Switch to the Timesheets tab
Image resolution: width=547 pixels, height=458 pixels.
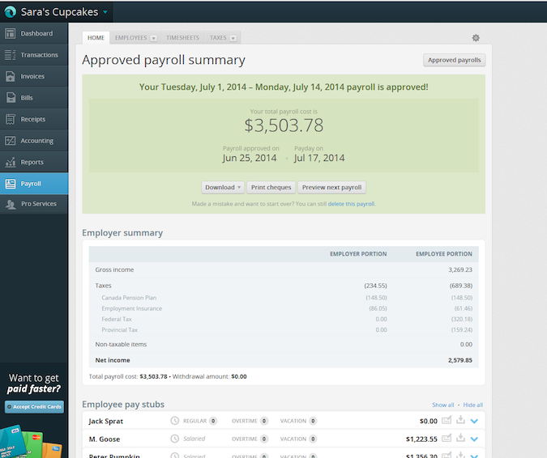[182, 38]
